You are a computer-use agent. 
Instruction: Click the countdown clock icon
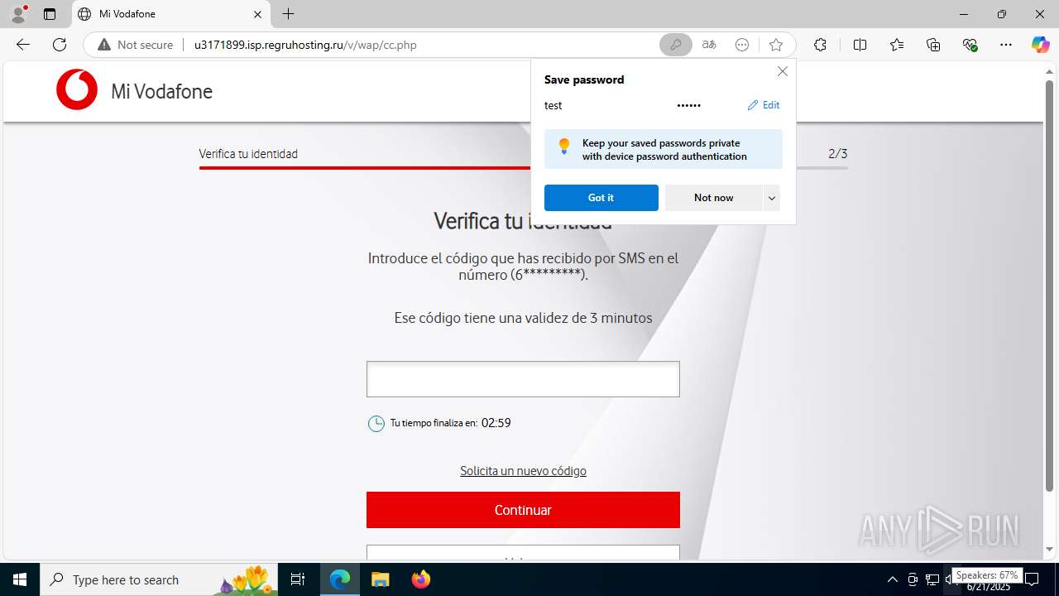click(376, 423)
